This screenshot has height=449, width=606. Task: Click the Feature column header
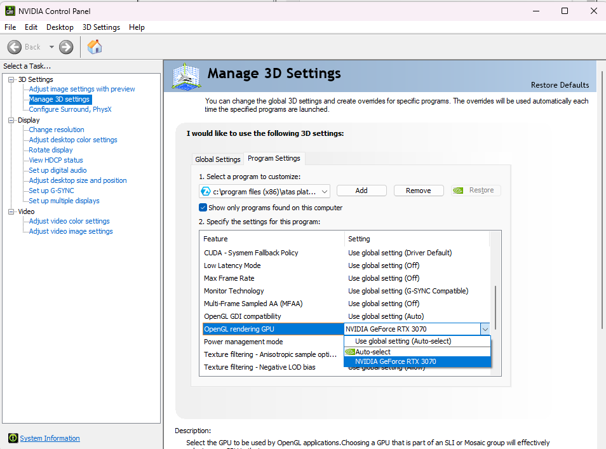coord(272,239)
